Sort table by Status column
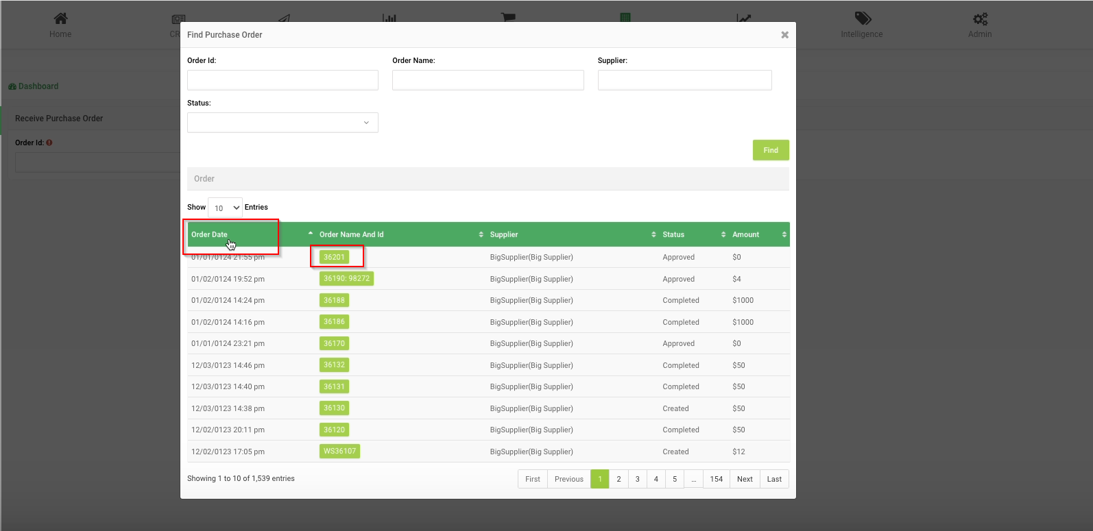The height and width of the screenshot is (531, 1093). coord(693,234)
